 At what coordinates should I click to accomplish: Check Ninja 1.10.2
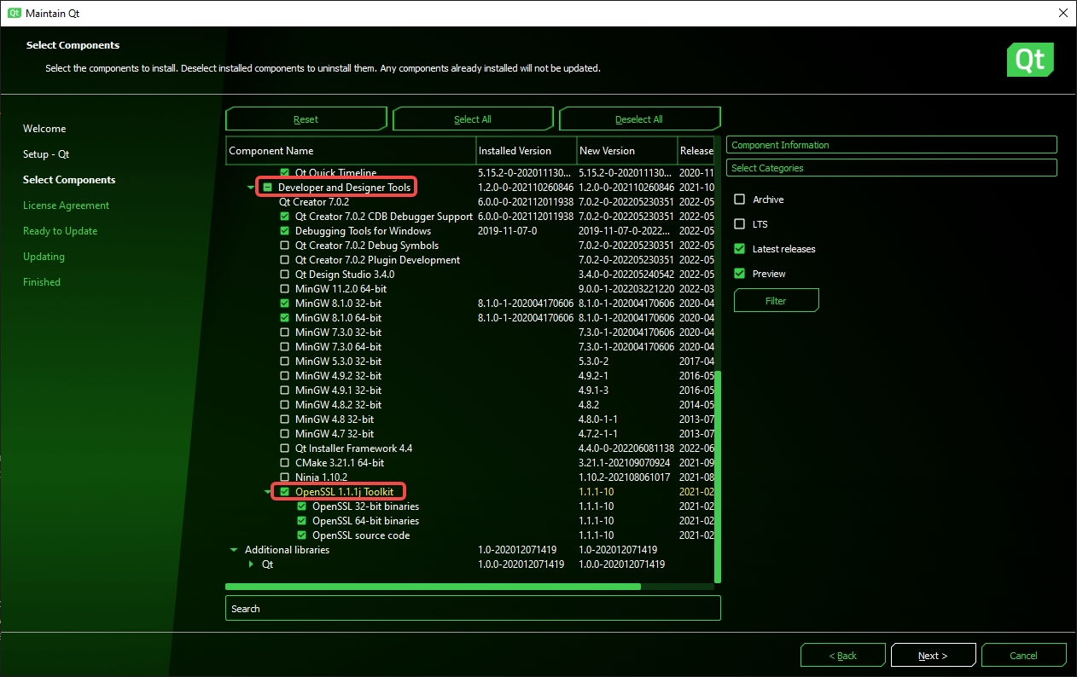click(x=285, y=477)
